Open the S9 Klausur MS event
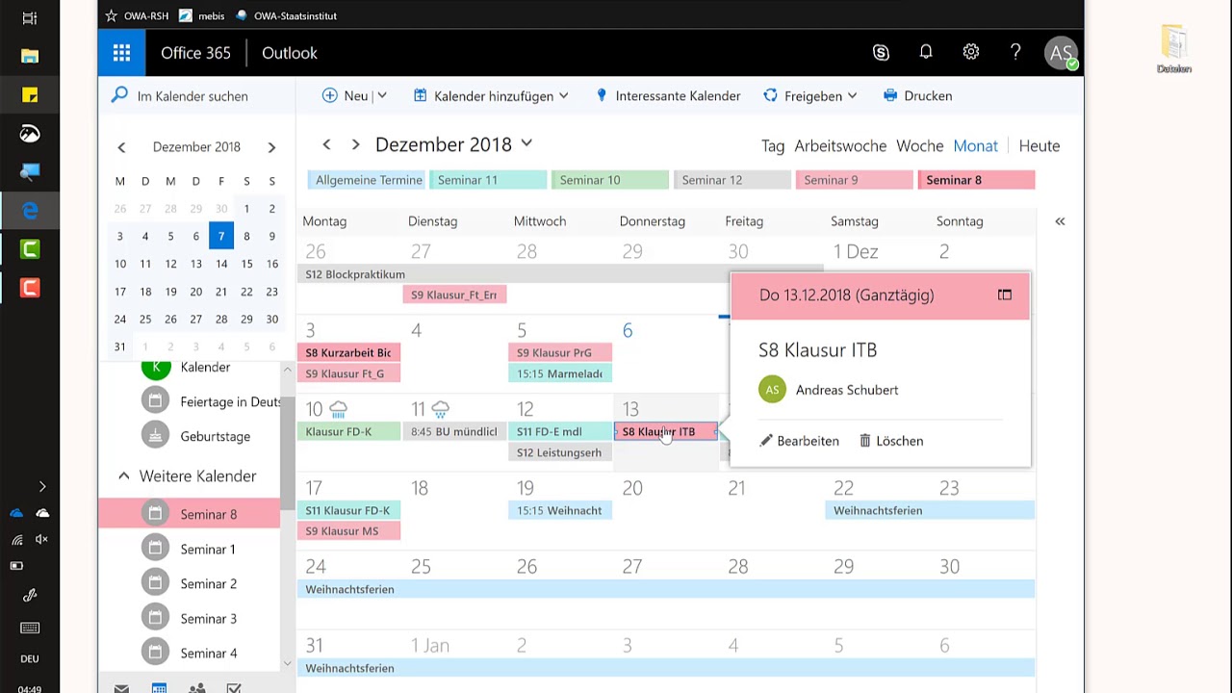Screen dimensions: 1232x693 348,531
